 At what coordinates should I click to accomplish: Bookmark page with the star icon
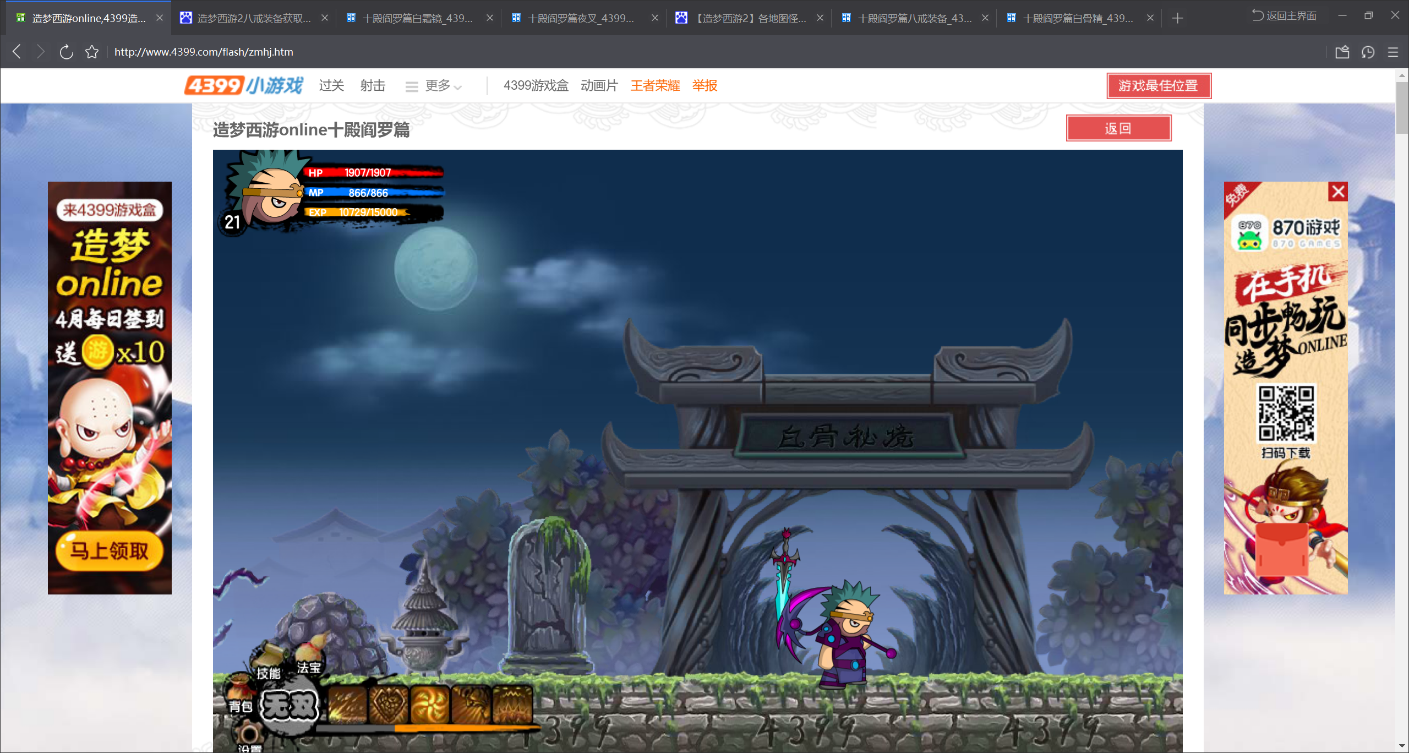tap(92, 52)
